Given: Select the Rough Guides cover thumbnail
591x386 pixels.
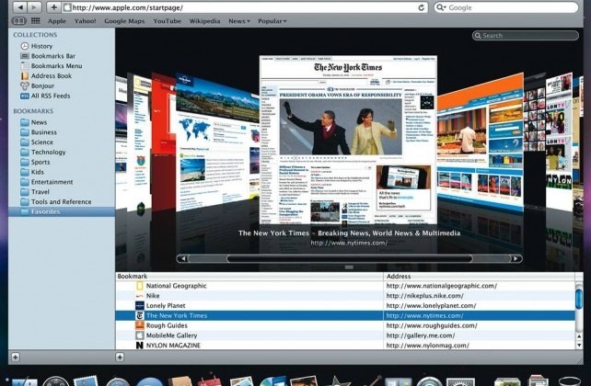Looking at the screenshot, I should tap(481, 142).
